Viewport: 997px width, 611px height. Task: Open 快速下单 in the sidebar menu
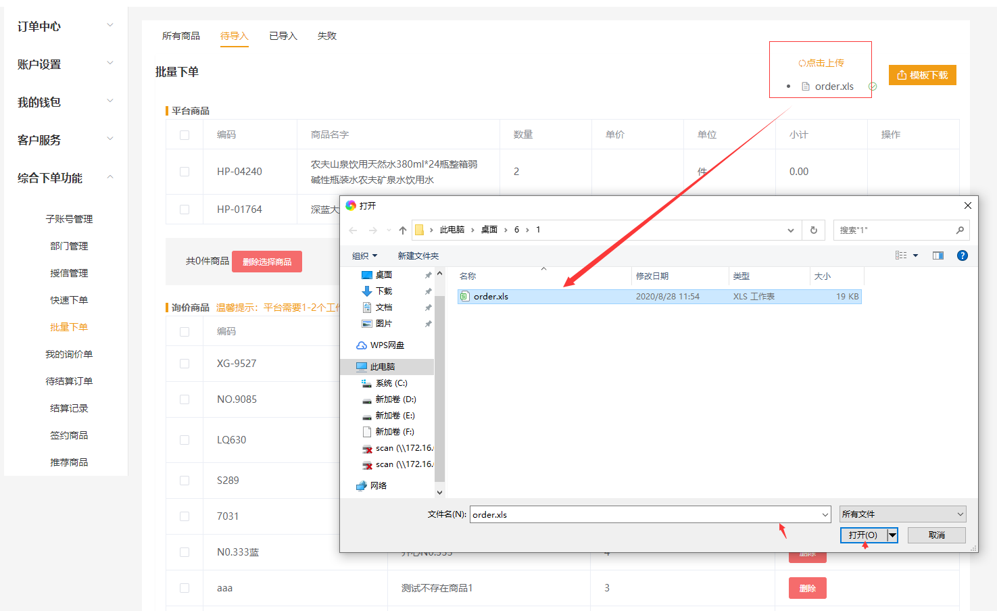pyautogui.click(x=69, y=300)
